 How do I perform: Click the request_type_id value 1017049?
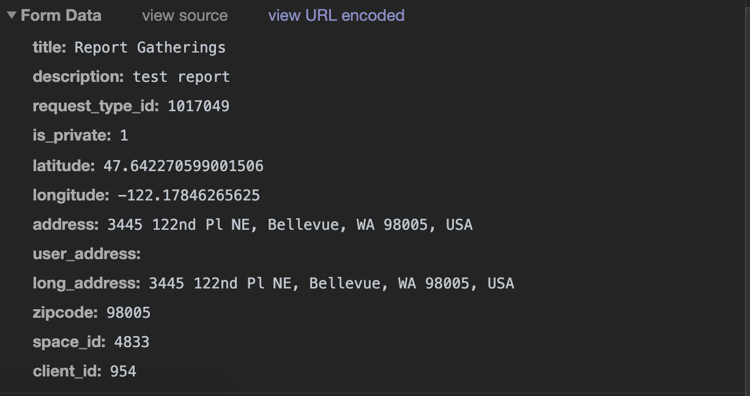click(198, 106)
